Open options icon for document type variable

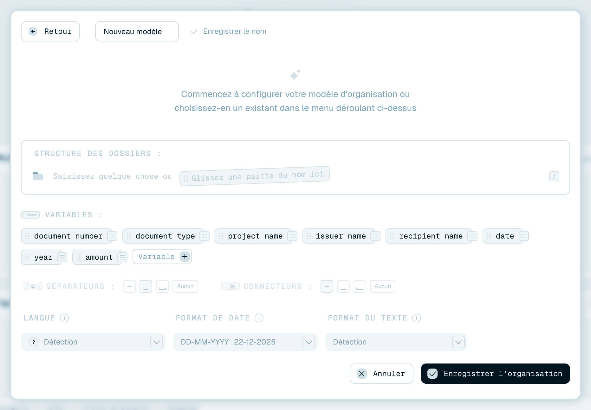[x=205, y=236]
